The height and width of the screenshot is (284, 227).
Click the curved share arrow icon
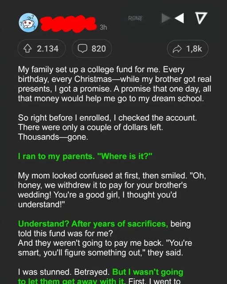[177, 49]
